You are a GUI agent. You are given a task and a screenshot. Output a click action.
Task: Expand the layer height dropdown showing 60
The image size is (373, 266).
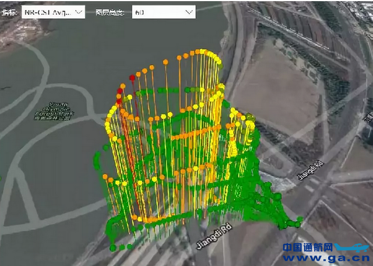point(163,12)
